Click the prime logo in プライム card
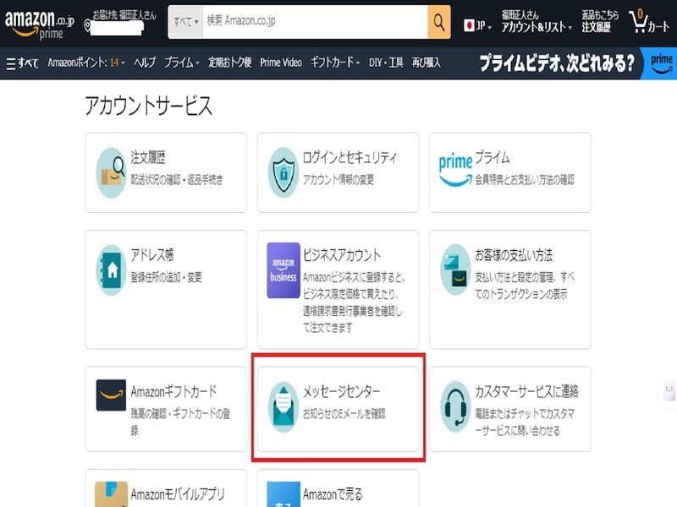The width and height of the screenshot is (677, 507). (455, 169)
